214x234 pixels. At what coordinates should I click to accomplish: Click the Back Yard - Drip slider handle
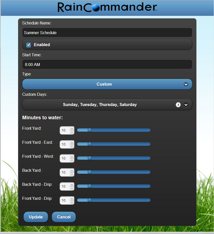tap(90, 186)
